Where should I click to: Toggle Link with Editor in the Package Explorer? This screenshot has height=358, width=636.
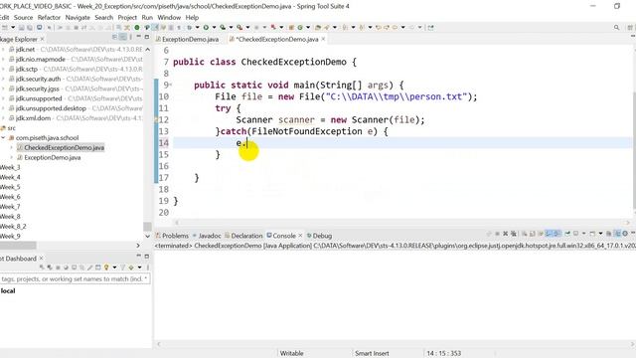(x=123, y=38)
